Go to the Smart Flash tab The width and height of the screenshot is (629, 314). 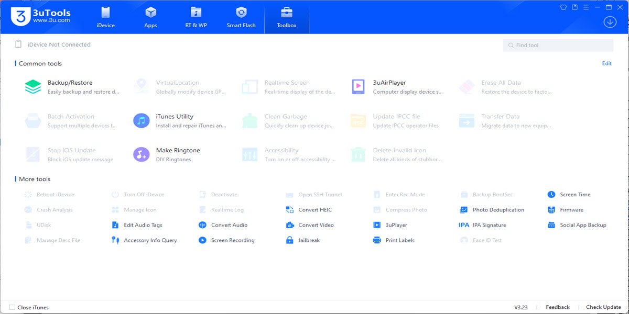point(241,17)
